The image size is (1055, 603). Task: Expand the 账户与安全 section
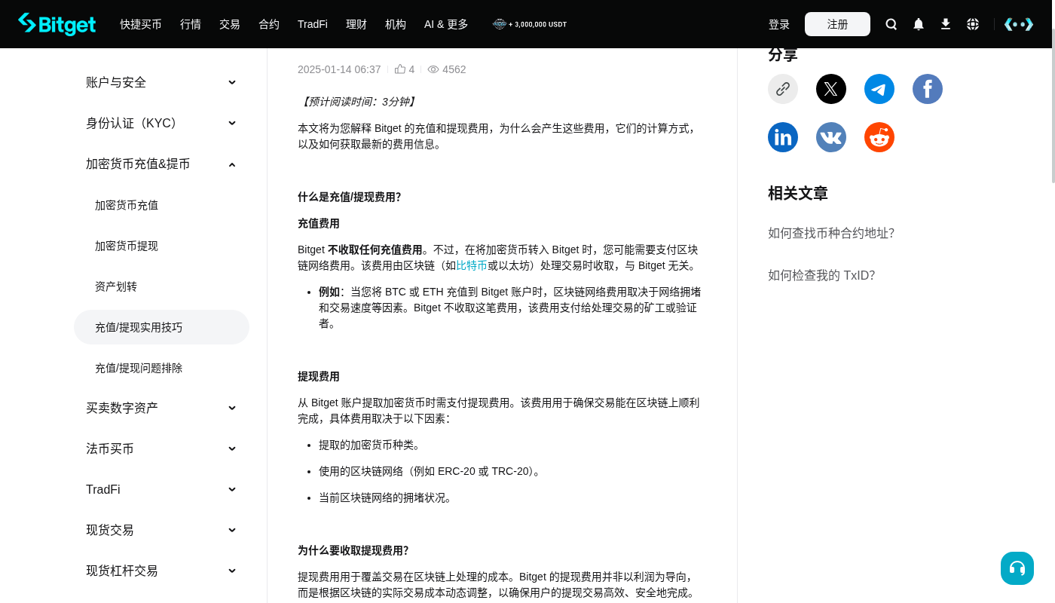click(161, 82)
